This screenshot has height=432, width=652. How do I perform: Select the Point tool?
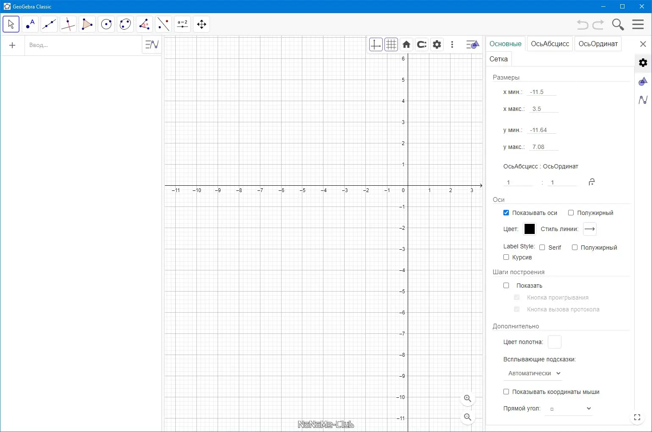tap(30, 24)
